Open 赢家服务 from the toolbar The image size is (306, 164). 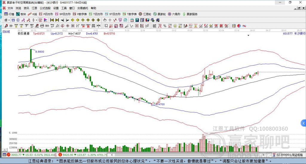point(190,14)
